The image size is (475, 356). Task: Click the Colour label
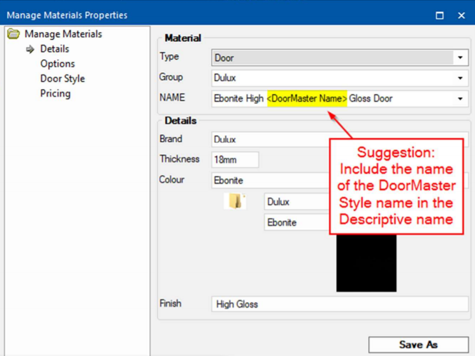(x=172, y=179)
